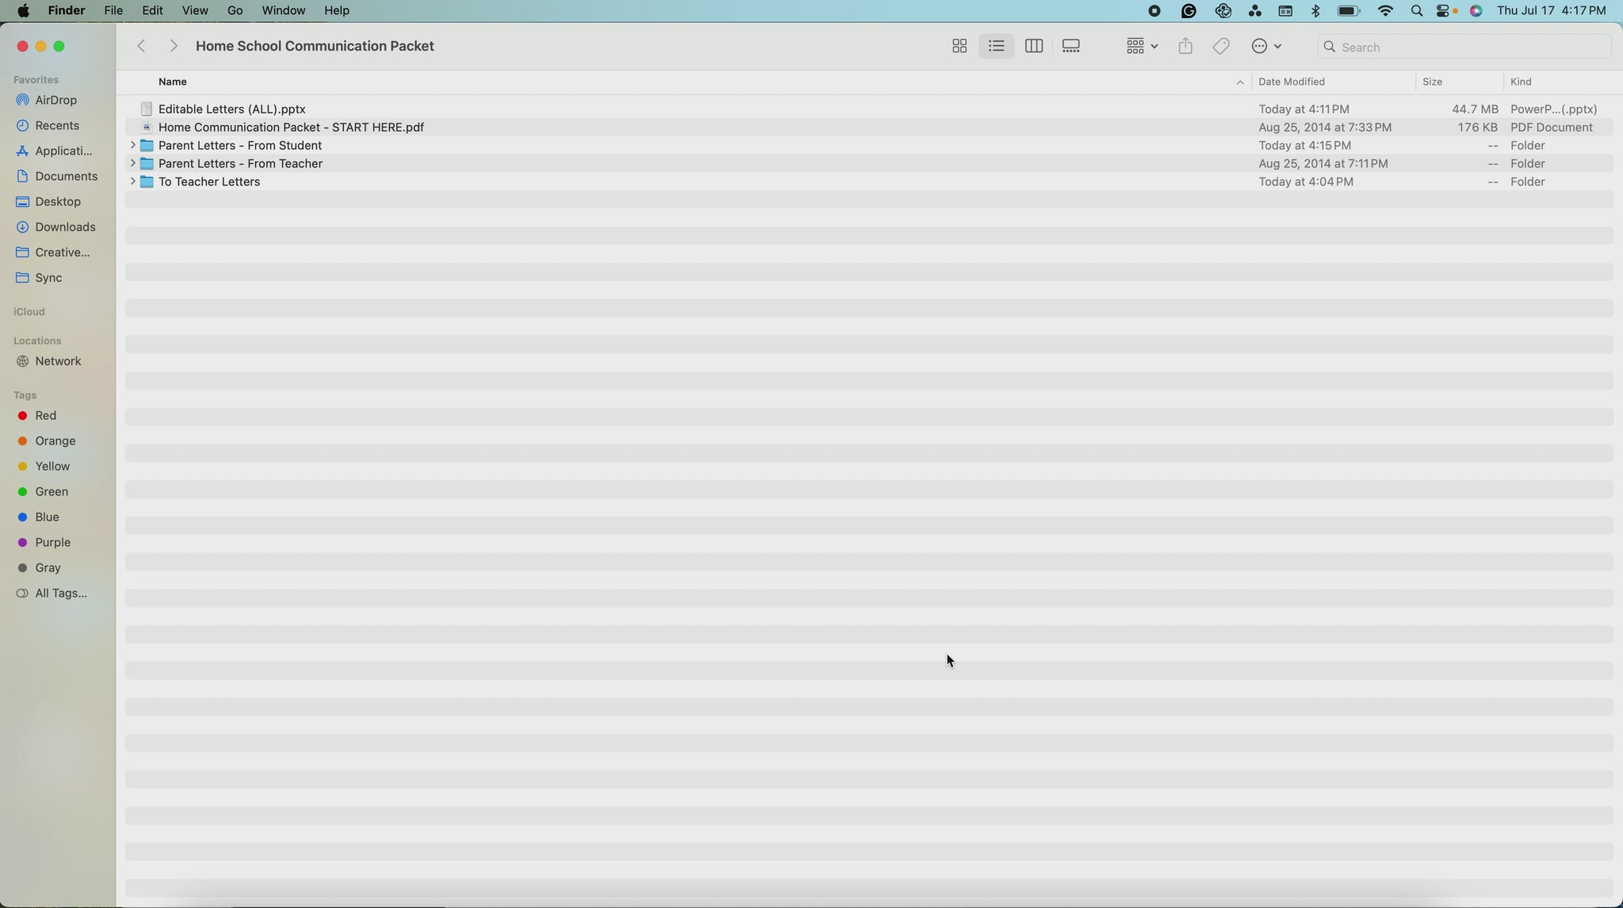Open Spotlight search in menu bar
This screenshot has width=1623, height=908.
coord(1416,11)
